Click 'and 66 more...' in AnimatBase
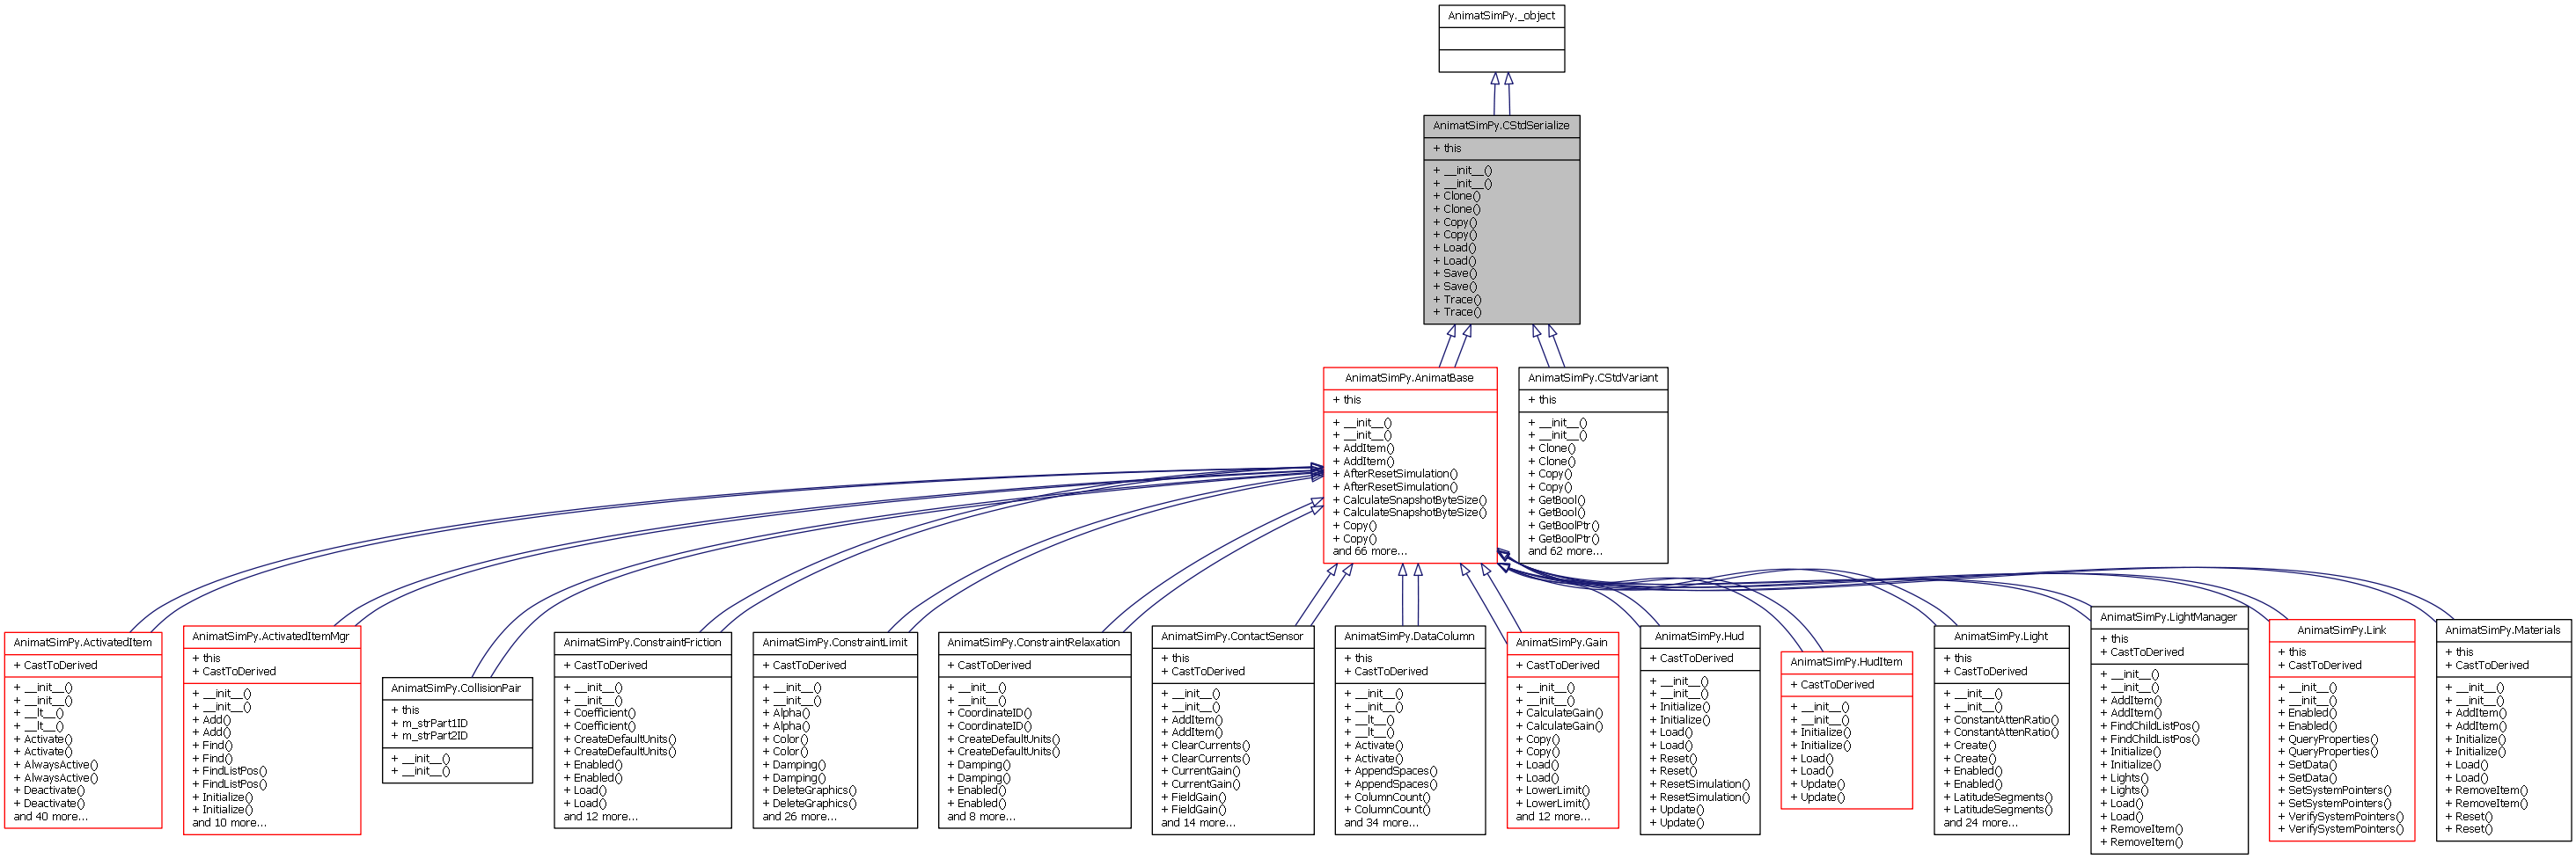2576x859 pixels. pyautogui.click(x=1369, y=551)
